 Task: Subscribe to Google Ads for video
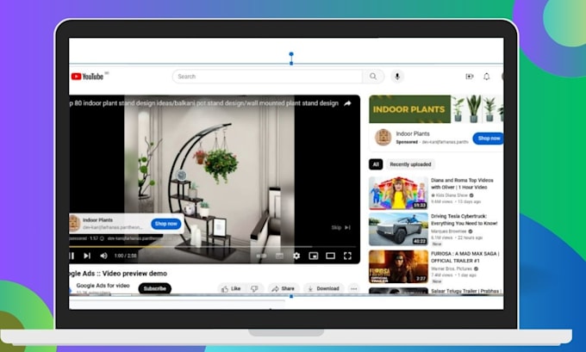coord(155,288)
